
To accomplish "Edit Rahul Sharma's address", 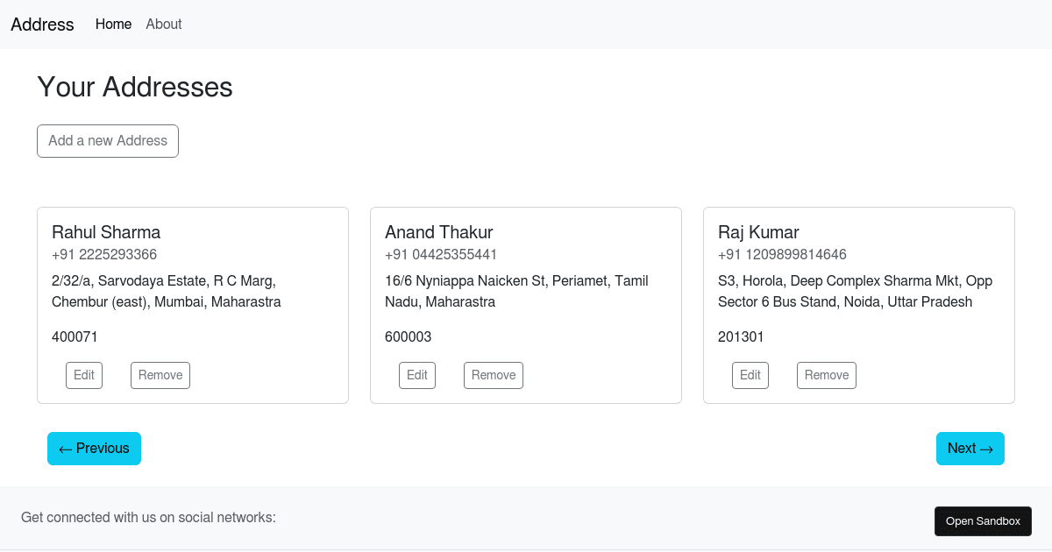I will (84, 375).
